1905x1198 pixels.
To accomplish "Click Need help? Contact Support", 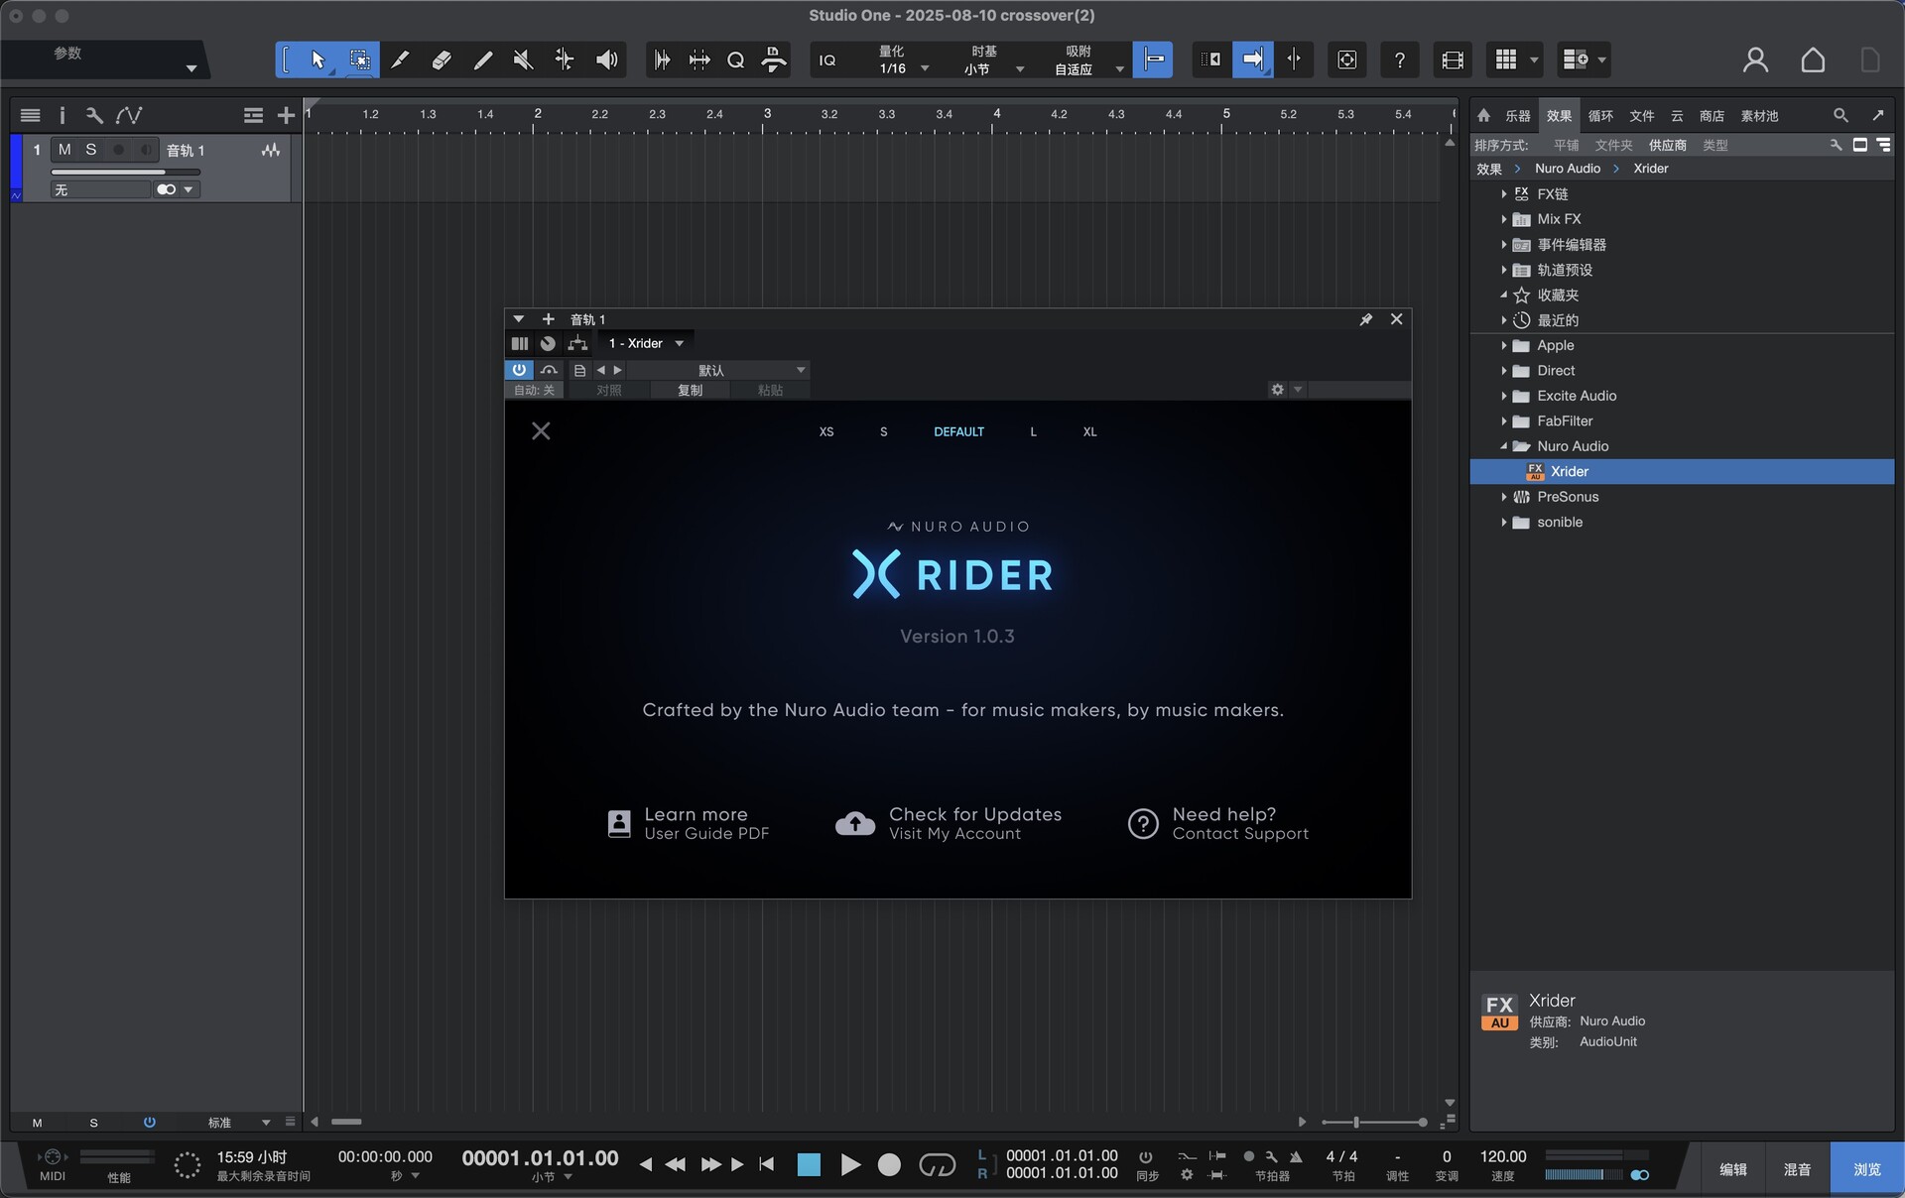I will pyautogui.click(x=1218, y=823).
